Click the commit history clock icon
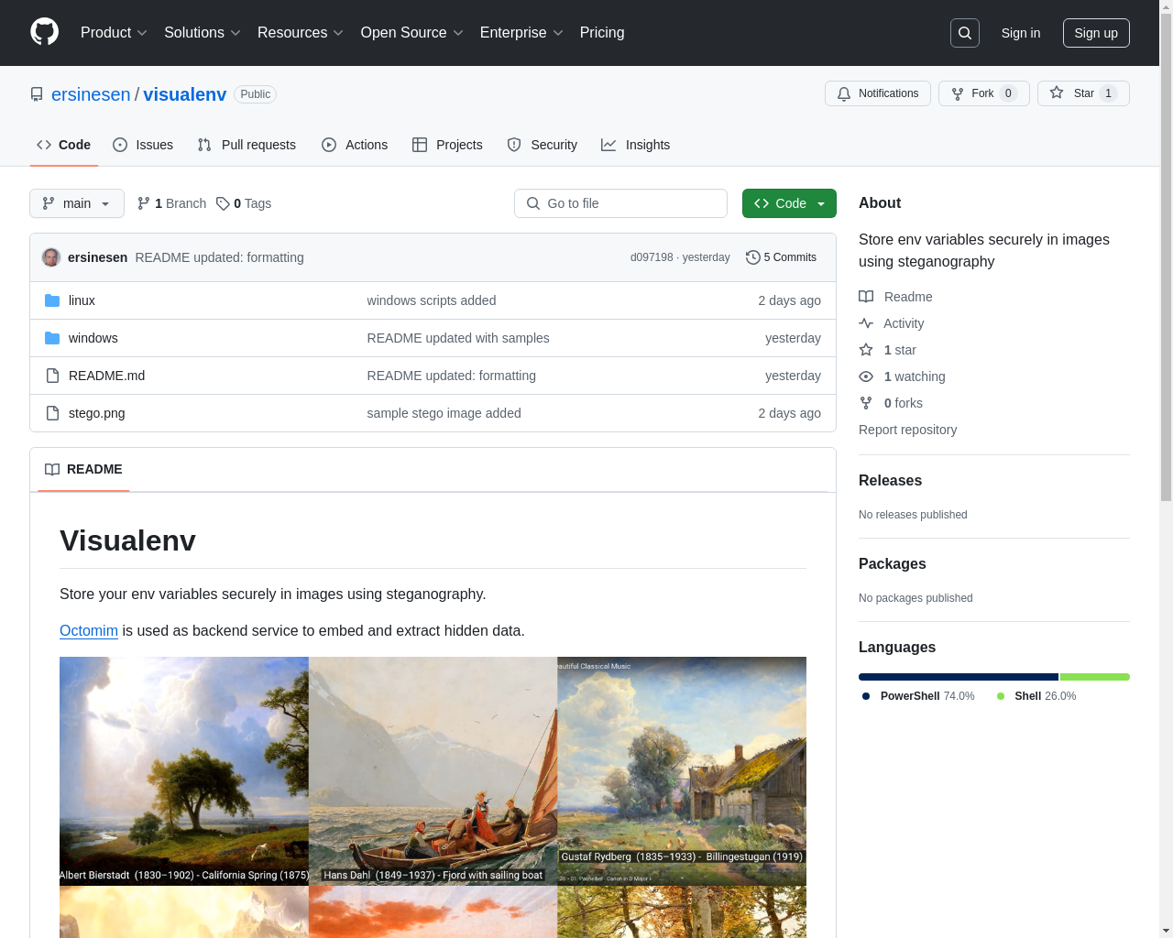 (753, 257)
